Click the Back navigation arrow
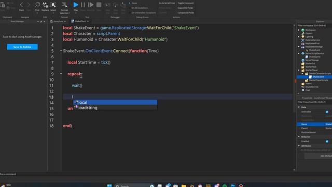Screen dimensions: 332x187 click(x=21, y=5)
